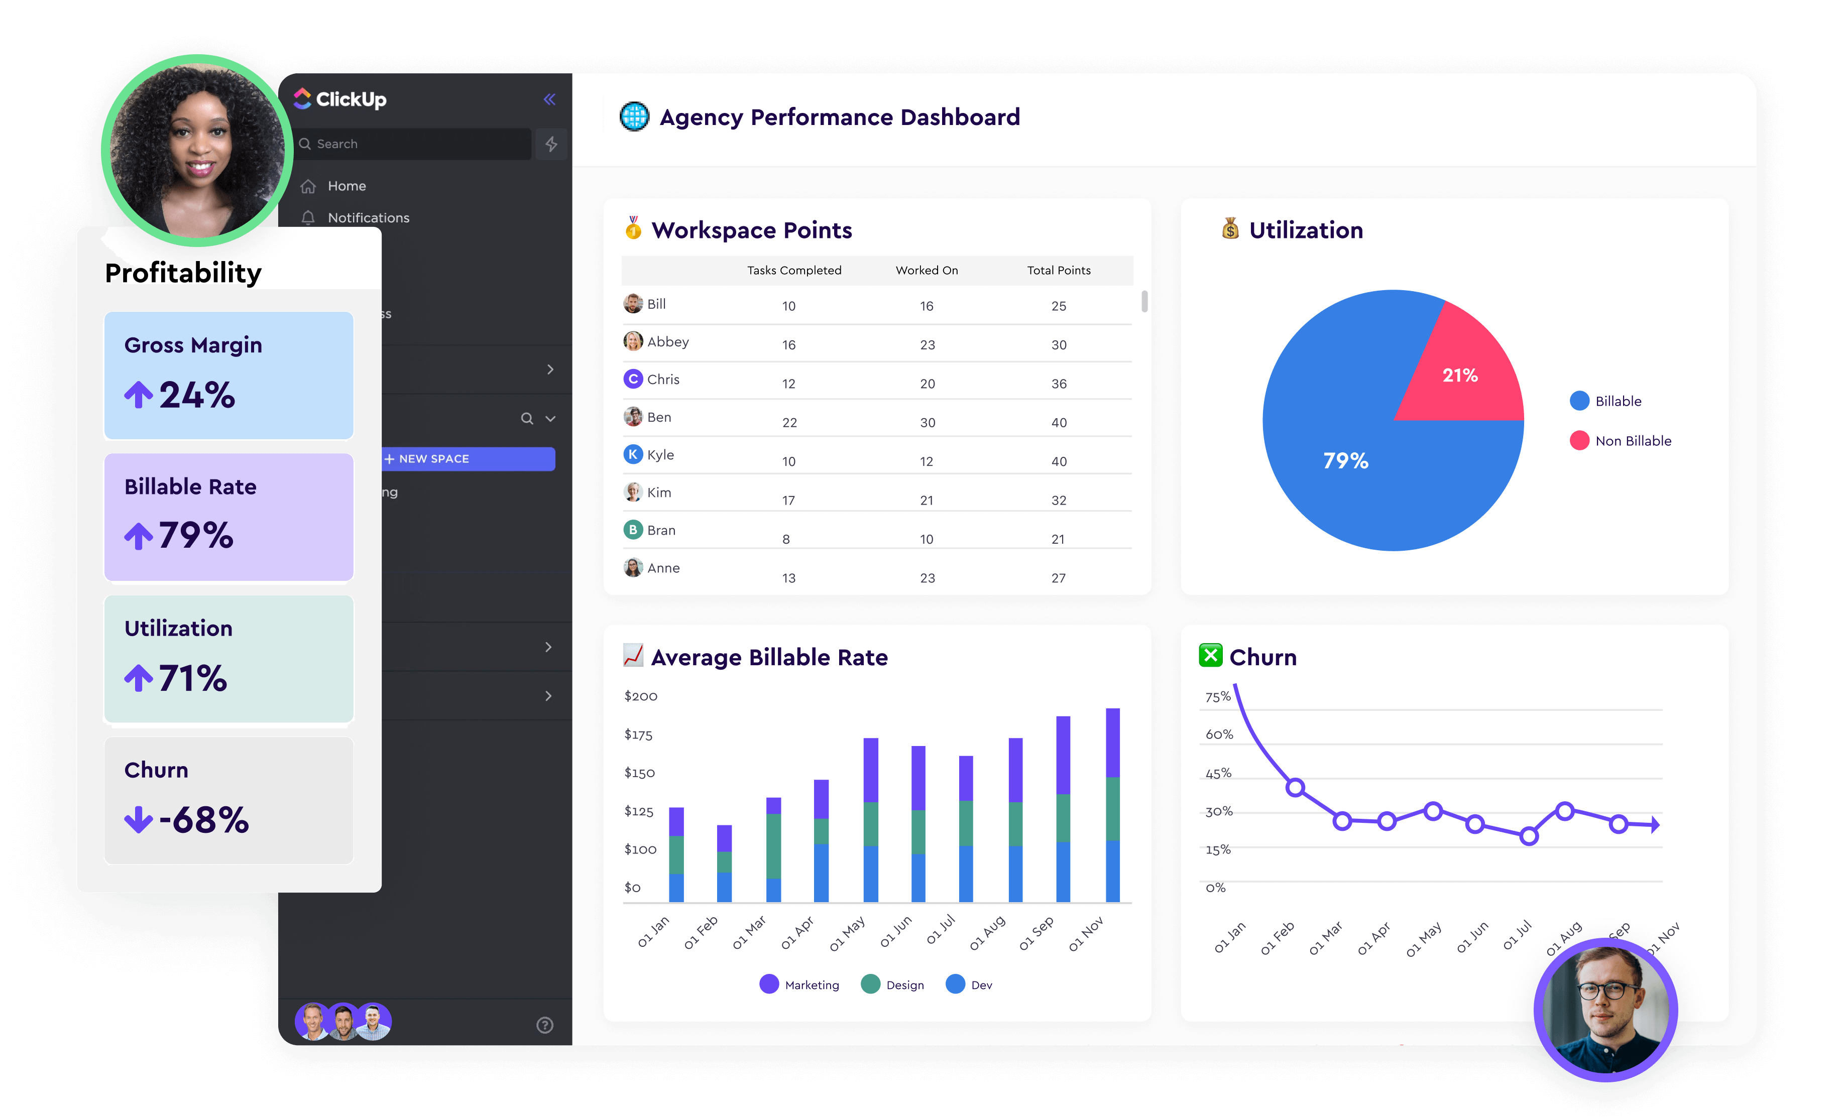
Task: Click the Search input field
Action: click(413, 144)
